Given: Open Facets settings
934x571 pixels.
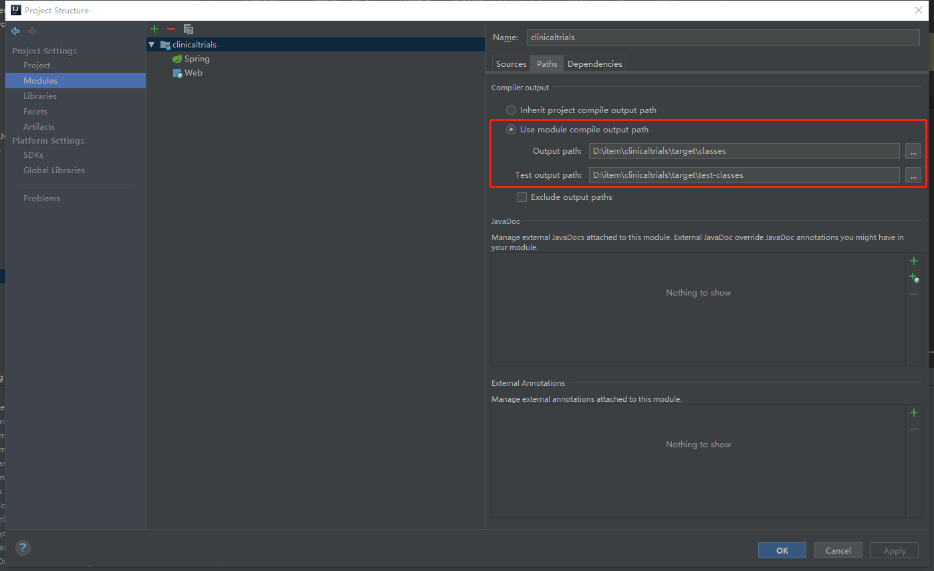Looking at the screenshot, I should 35,111.
